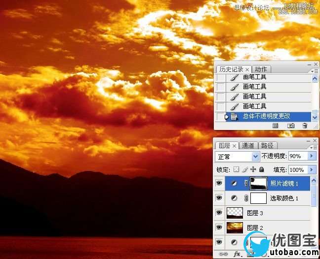This screenshot has width=320, height=259.
Task: Click mask link icon on 选取颜色 1
Action: click(246, 198)
